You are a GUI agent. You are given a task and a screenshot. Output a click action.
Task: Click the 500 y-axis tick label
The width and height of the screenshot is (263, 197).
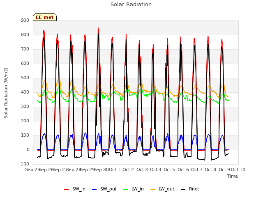(25, 78)
